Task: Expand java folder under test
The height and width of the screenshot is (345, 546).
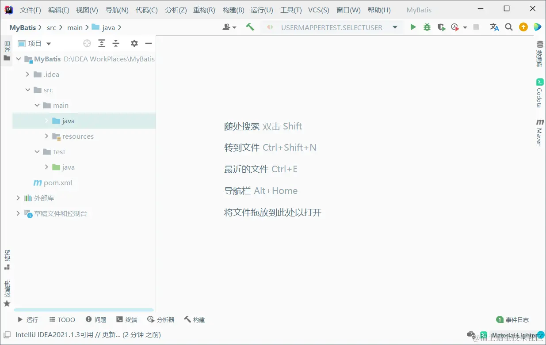Action: [x=46, y=167]
